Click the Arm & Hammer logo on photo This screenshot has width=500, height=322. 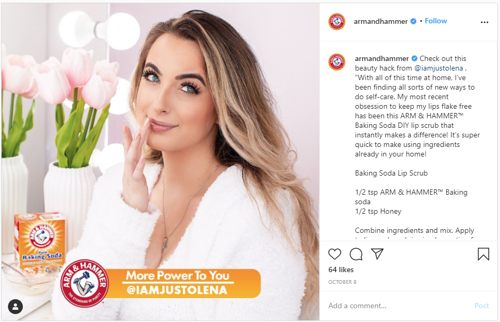[84, 283]
